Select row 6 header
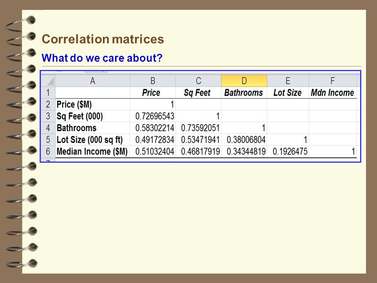 click(x=48, y=152)
